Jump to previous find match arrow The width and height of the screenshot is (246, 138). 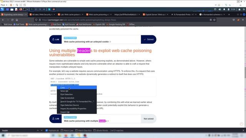click(x=38, y=130)
